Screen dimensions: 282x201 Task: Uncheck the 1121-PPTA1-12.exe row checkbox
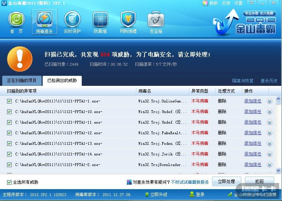click(x=9, y=133)
